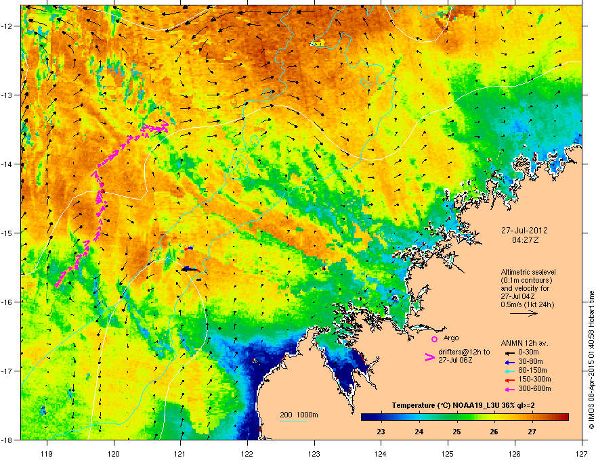The height and width of the screenshot is (460, 596).
Task: Click the 'and velocity for' text line
Action: [525, 288]
